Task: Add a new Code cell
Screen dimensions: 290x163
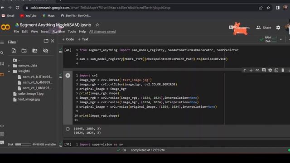Action: pos(68,39)
